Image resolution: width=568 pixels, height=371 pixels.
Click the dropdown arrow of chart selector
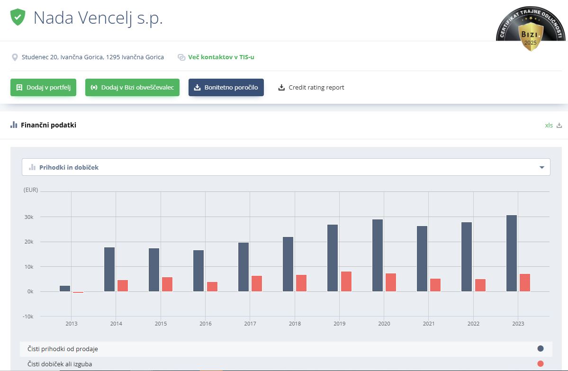542,167
